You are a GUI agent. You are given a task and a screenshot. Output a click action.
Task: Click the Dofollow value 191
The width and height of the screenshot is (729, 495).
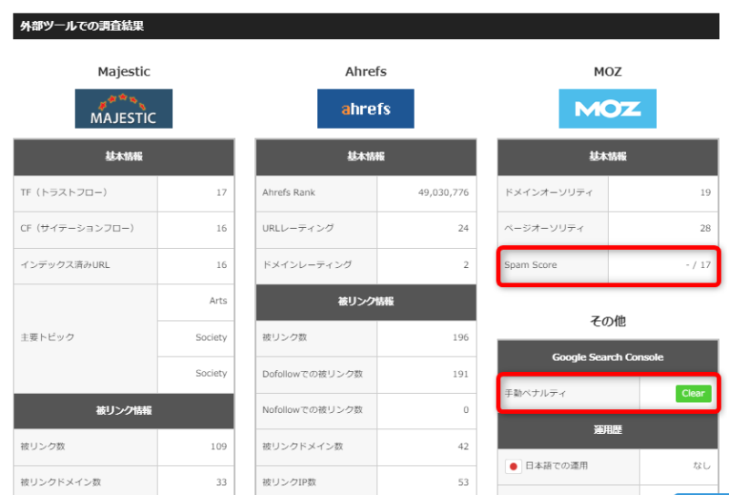coord(460,374)
